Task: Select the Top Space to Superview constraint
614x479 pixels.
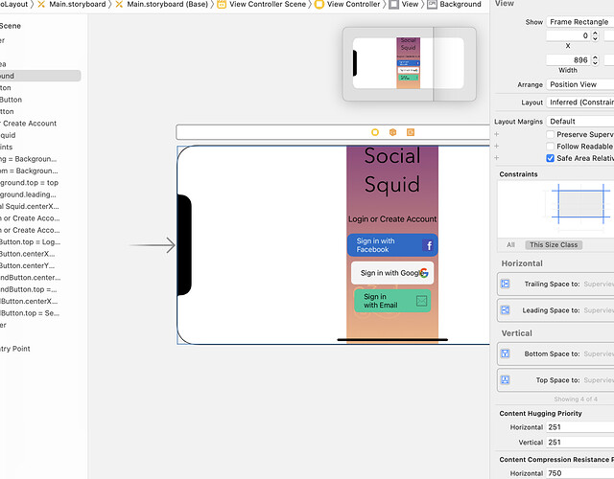Action: tap(555, 379)
